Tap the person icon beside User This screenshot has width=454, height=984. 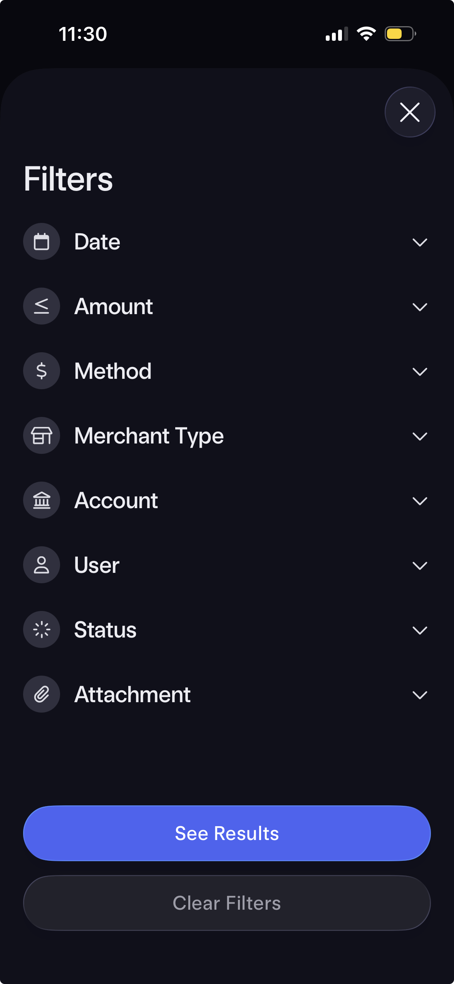(x=42, y=565)
